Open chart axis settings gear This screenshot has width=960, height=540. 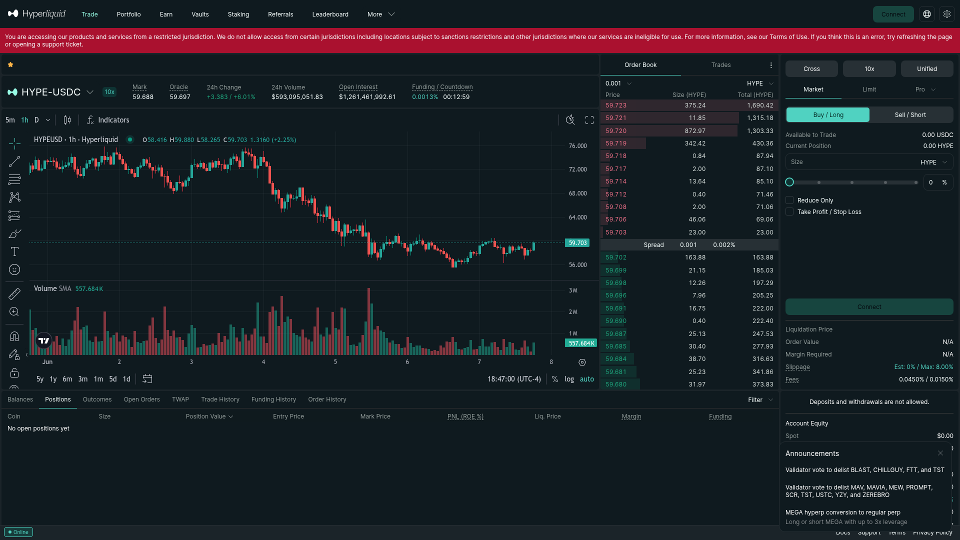[582, 362]
